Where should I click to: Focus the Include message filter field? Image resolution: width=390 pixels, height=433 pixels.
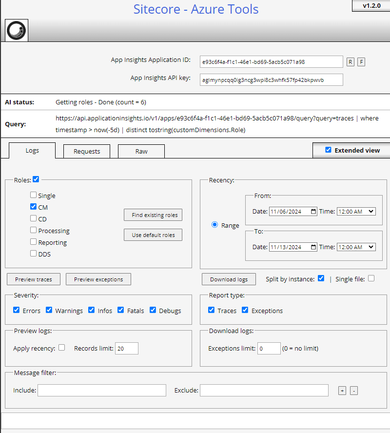[x=101, y=390]
